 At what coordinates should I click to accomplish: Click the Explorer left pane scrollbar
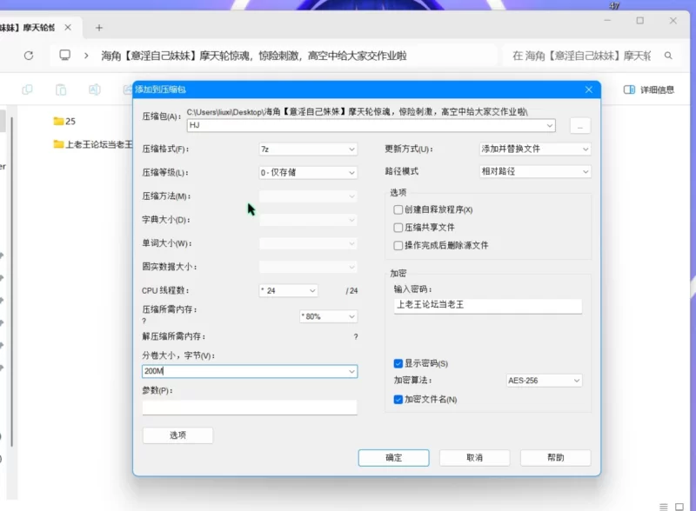click(12, 282)
